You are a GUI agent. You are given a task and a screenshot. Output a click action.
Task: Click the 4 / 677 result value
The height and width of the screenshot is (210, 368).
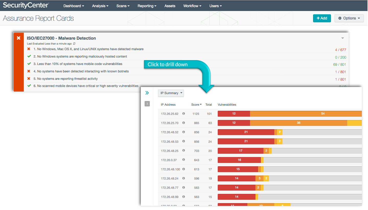341,50
